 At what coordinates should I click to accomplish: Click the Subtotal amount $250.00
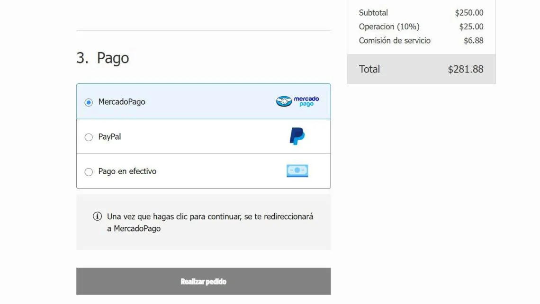pyautogui.click(x=469, y=13)
